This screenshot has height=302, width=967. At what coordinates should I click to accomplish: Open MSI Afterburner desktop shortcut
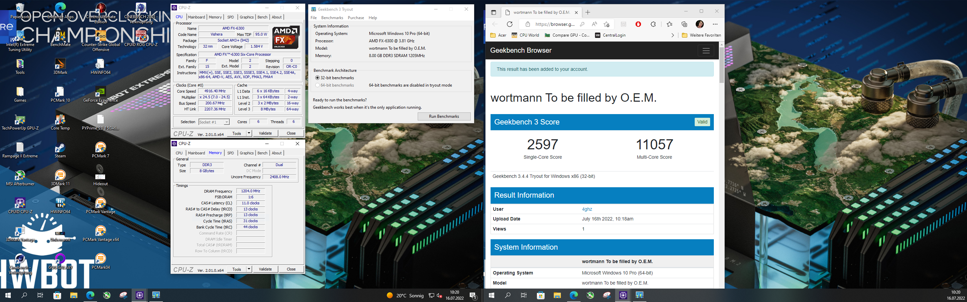click(20, 178)
